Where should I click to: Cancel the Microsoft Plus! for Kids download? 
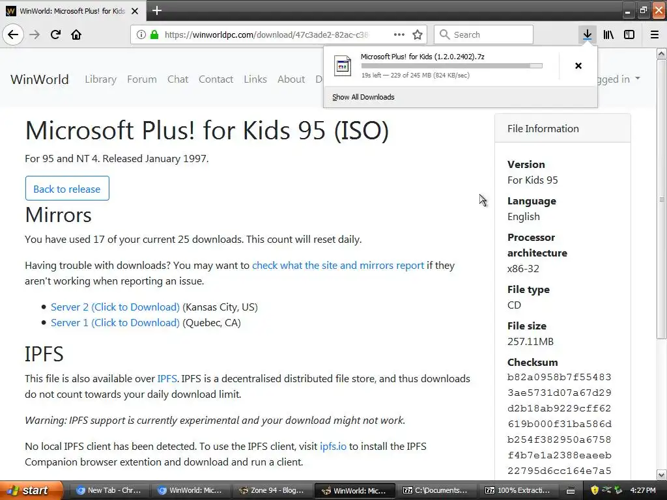coord(578,66)
